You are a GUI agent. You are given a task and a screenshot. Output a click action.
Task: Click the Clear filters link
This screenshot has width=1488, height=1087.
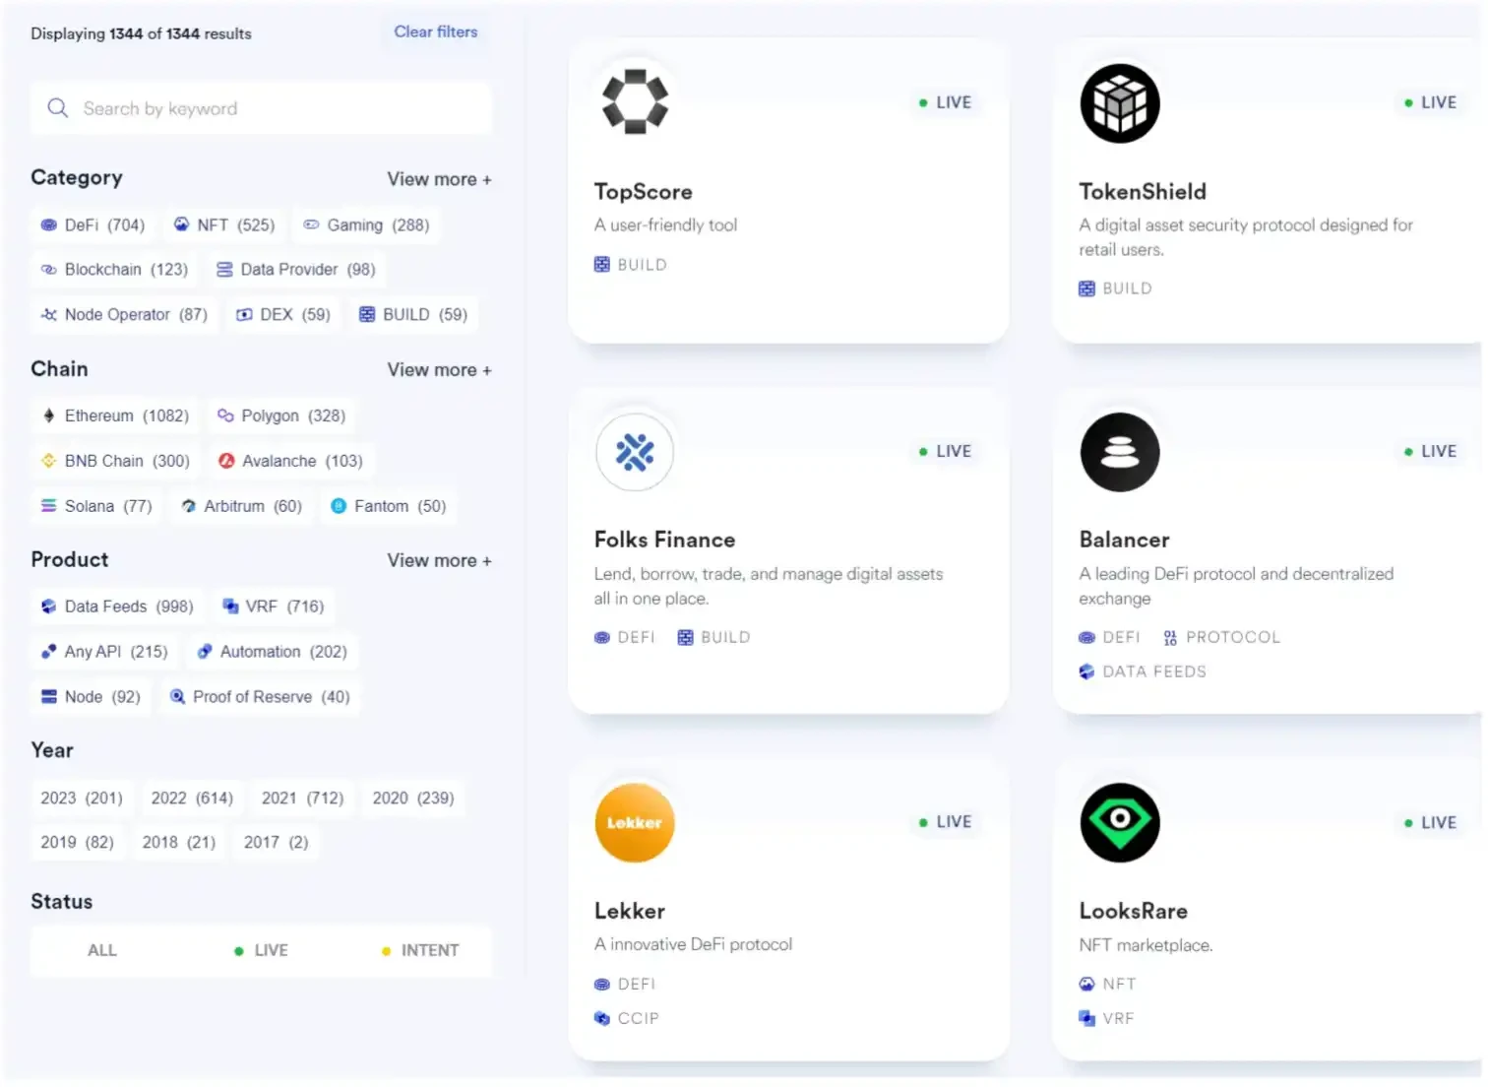436,32
